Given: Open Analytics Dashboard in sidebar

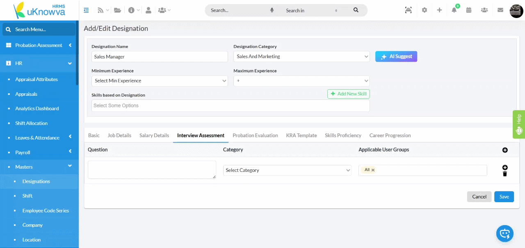Looking at the screenshot, I should click(x=37, y=108).
